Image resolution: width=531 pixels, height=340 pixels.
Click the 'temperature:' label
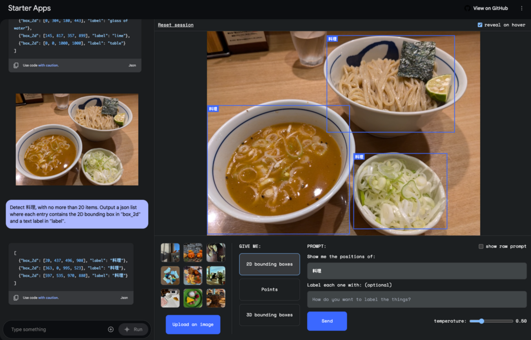[450, 321]
